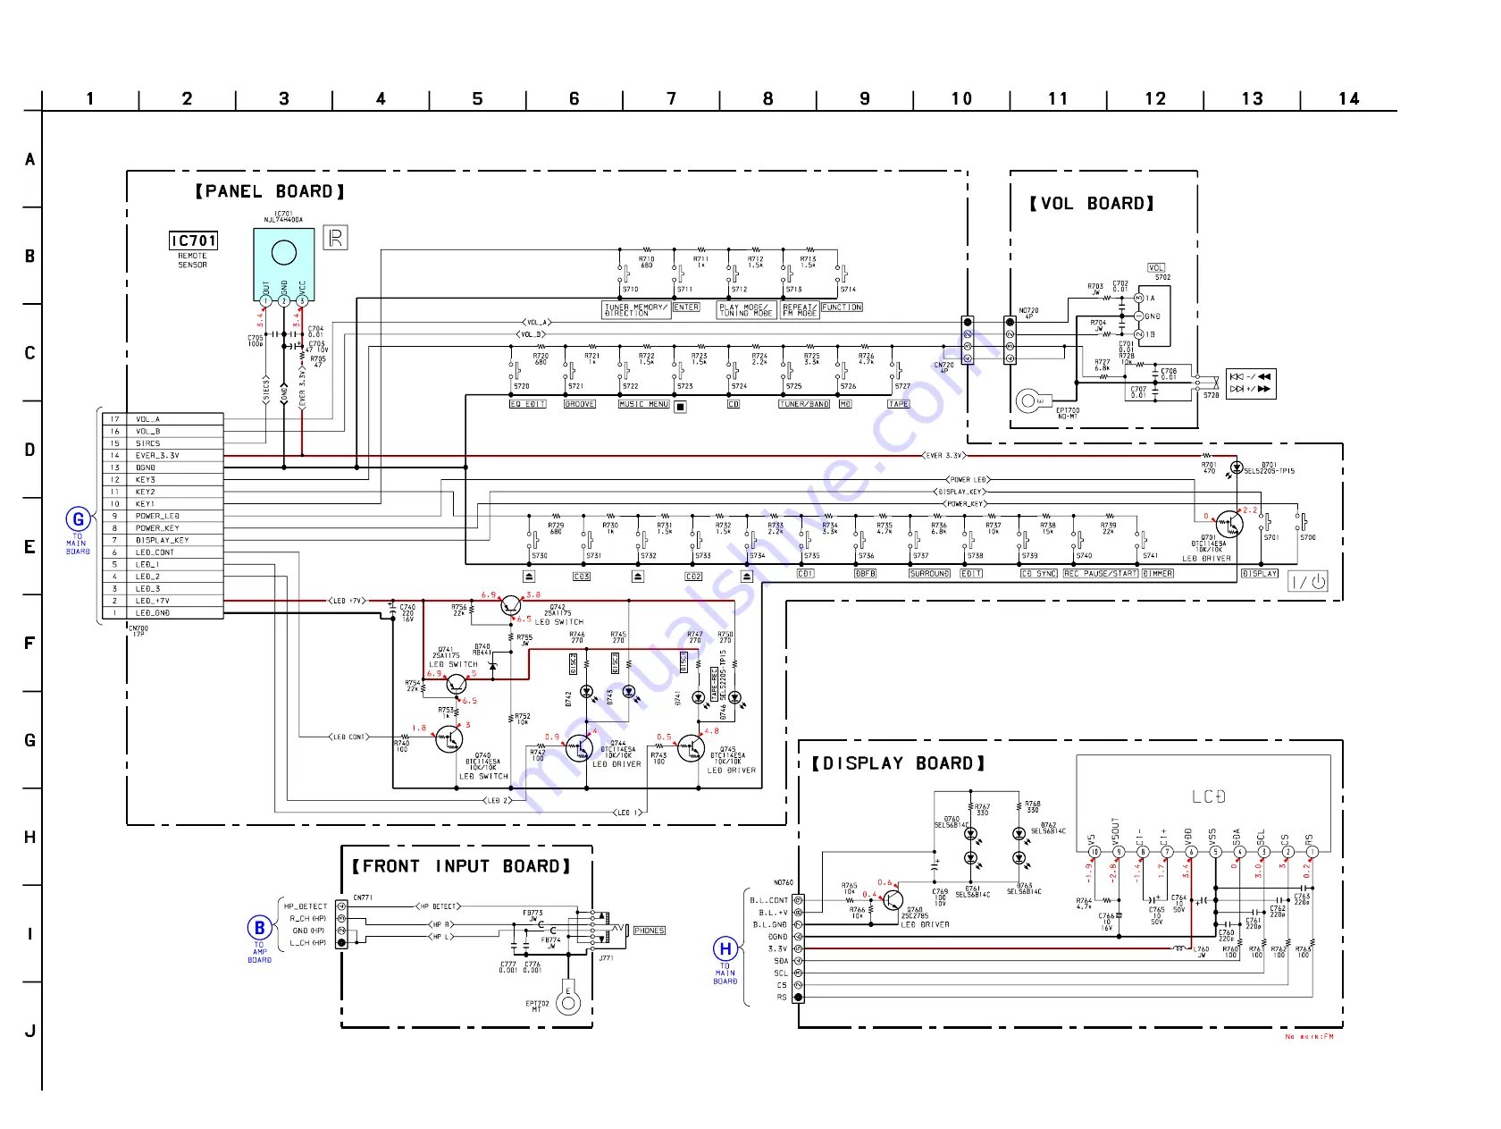Click the REC PAUSE/START key label

click(1101, 574)
